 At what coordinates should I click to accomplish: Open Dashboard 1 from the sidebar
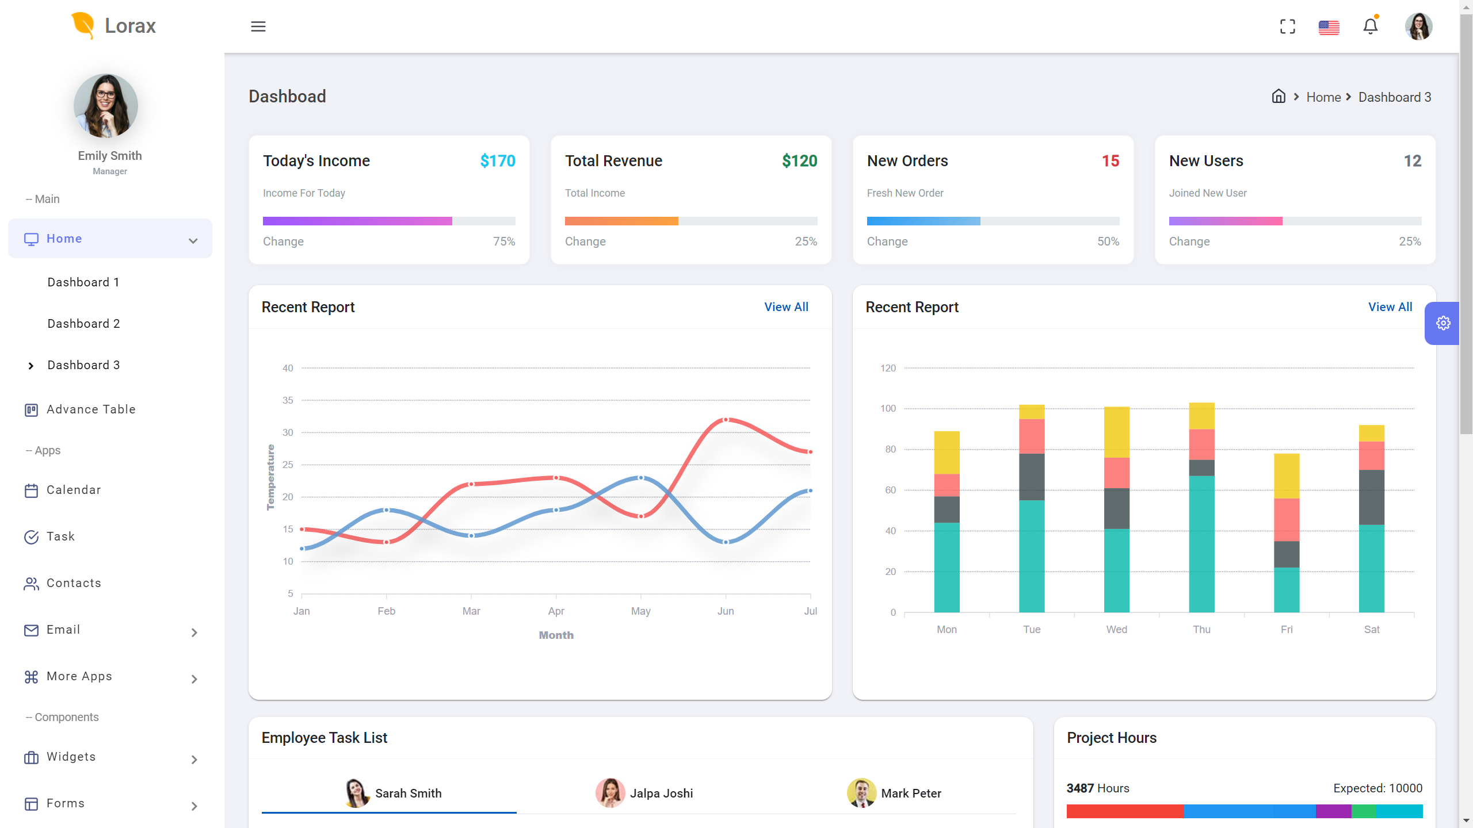click(x=83, y=282)
